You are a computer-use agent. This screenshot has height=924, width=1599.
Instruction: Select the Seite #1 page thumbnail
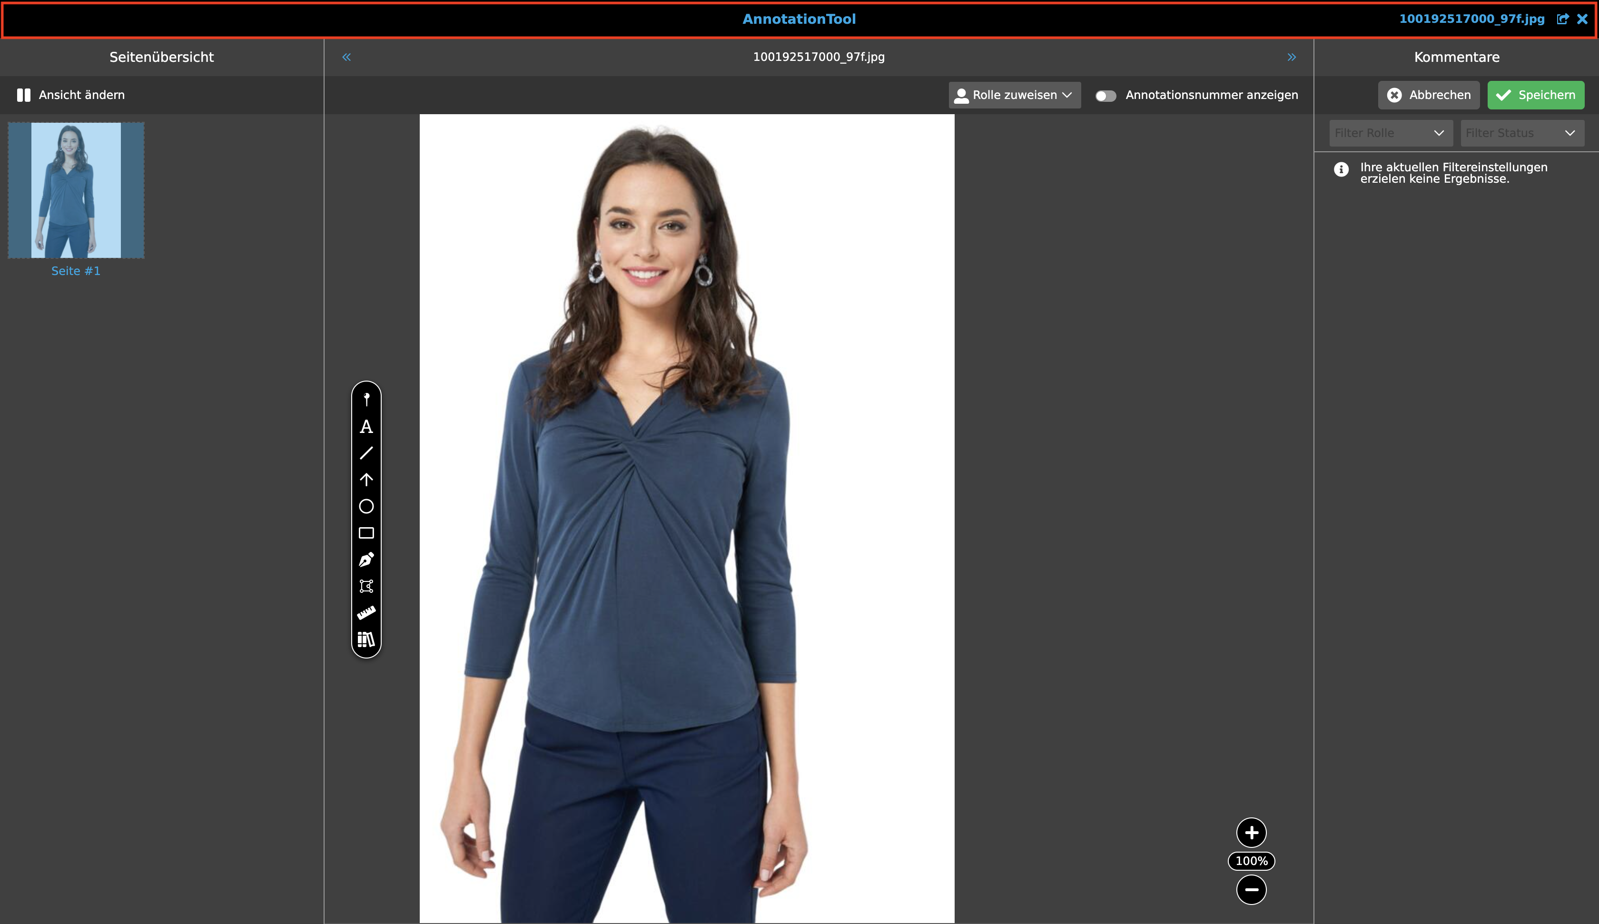[x=76, y=190]
